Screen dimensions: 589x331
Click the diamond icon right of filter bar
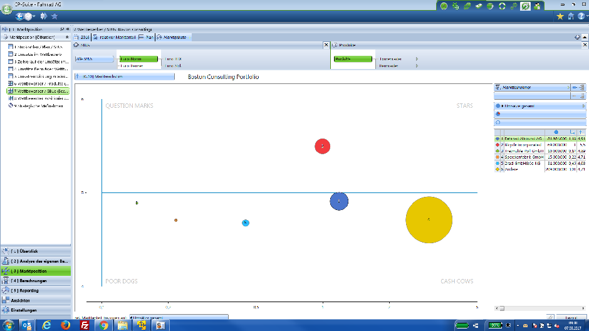[x=577, y=37]
